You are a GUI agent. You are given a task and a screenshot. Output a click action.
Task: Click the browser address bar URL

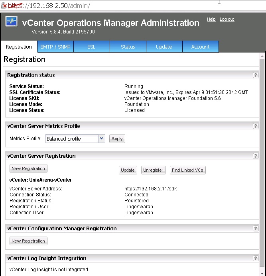49,6
